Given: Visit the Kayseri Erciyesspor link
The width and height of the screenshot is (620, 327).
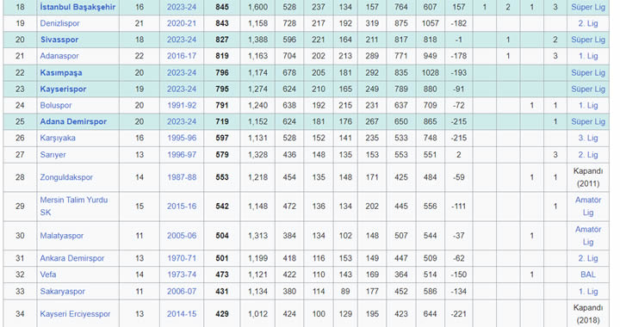Looking at the screenshot, I should (75, 314).
